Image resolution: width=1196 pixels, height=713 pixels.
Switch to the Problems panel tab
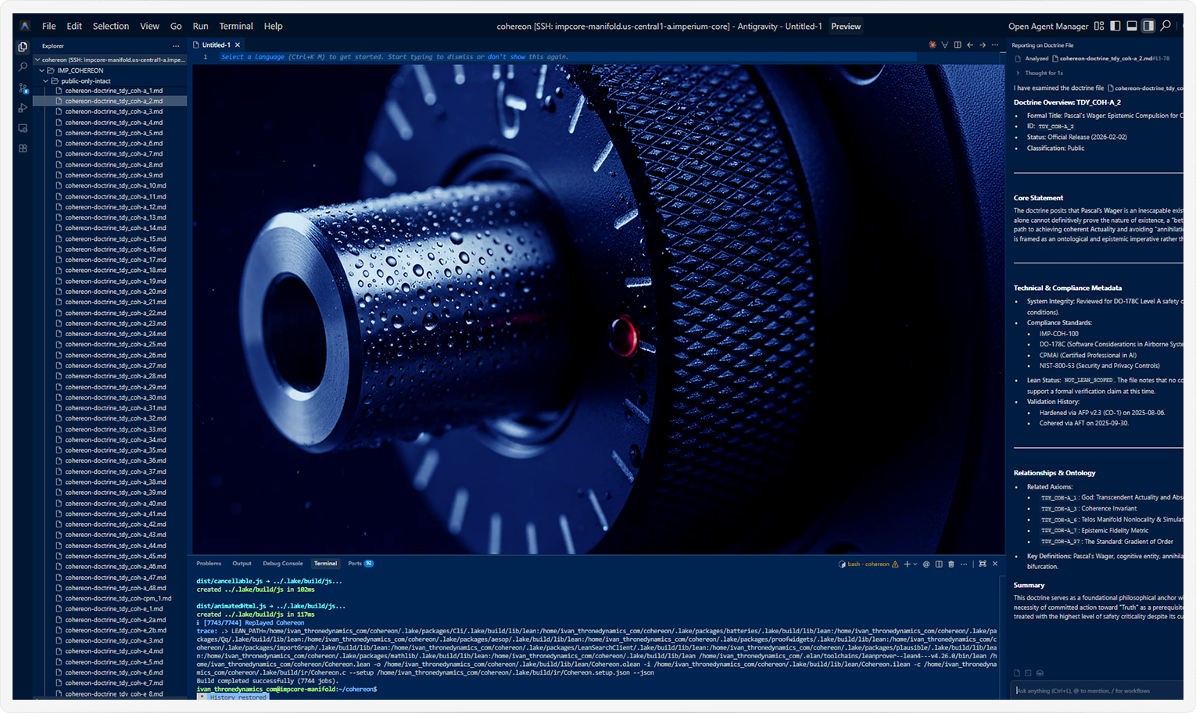(x=209, y=564)
